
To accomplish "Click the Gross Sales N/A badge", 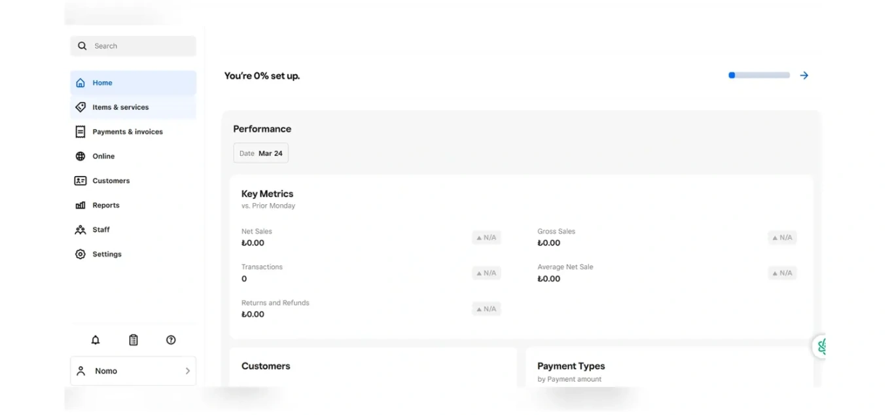I will (782, 238).
